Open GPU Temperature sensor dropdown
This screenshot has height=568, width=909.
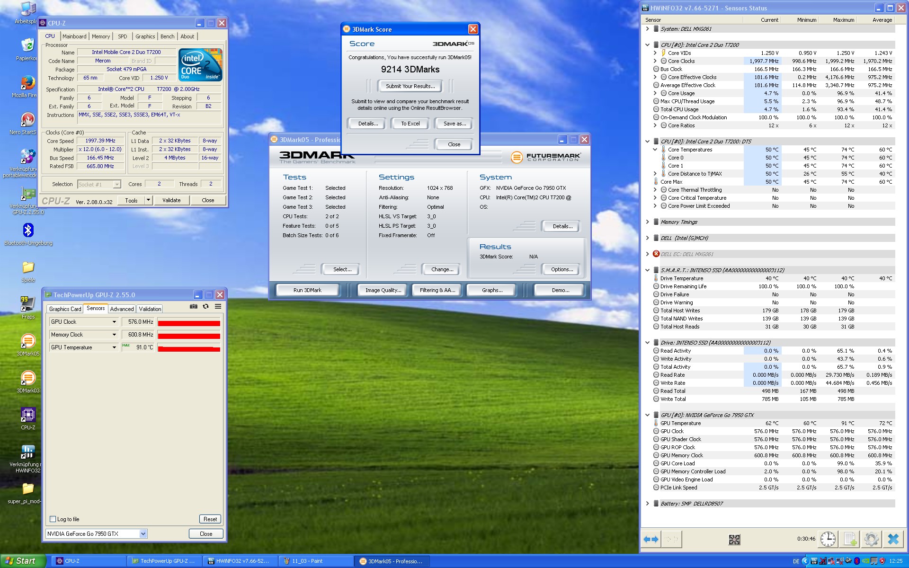(114, 347)
